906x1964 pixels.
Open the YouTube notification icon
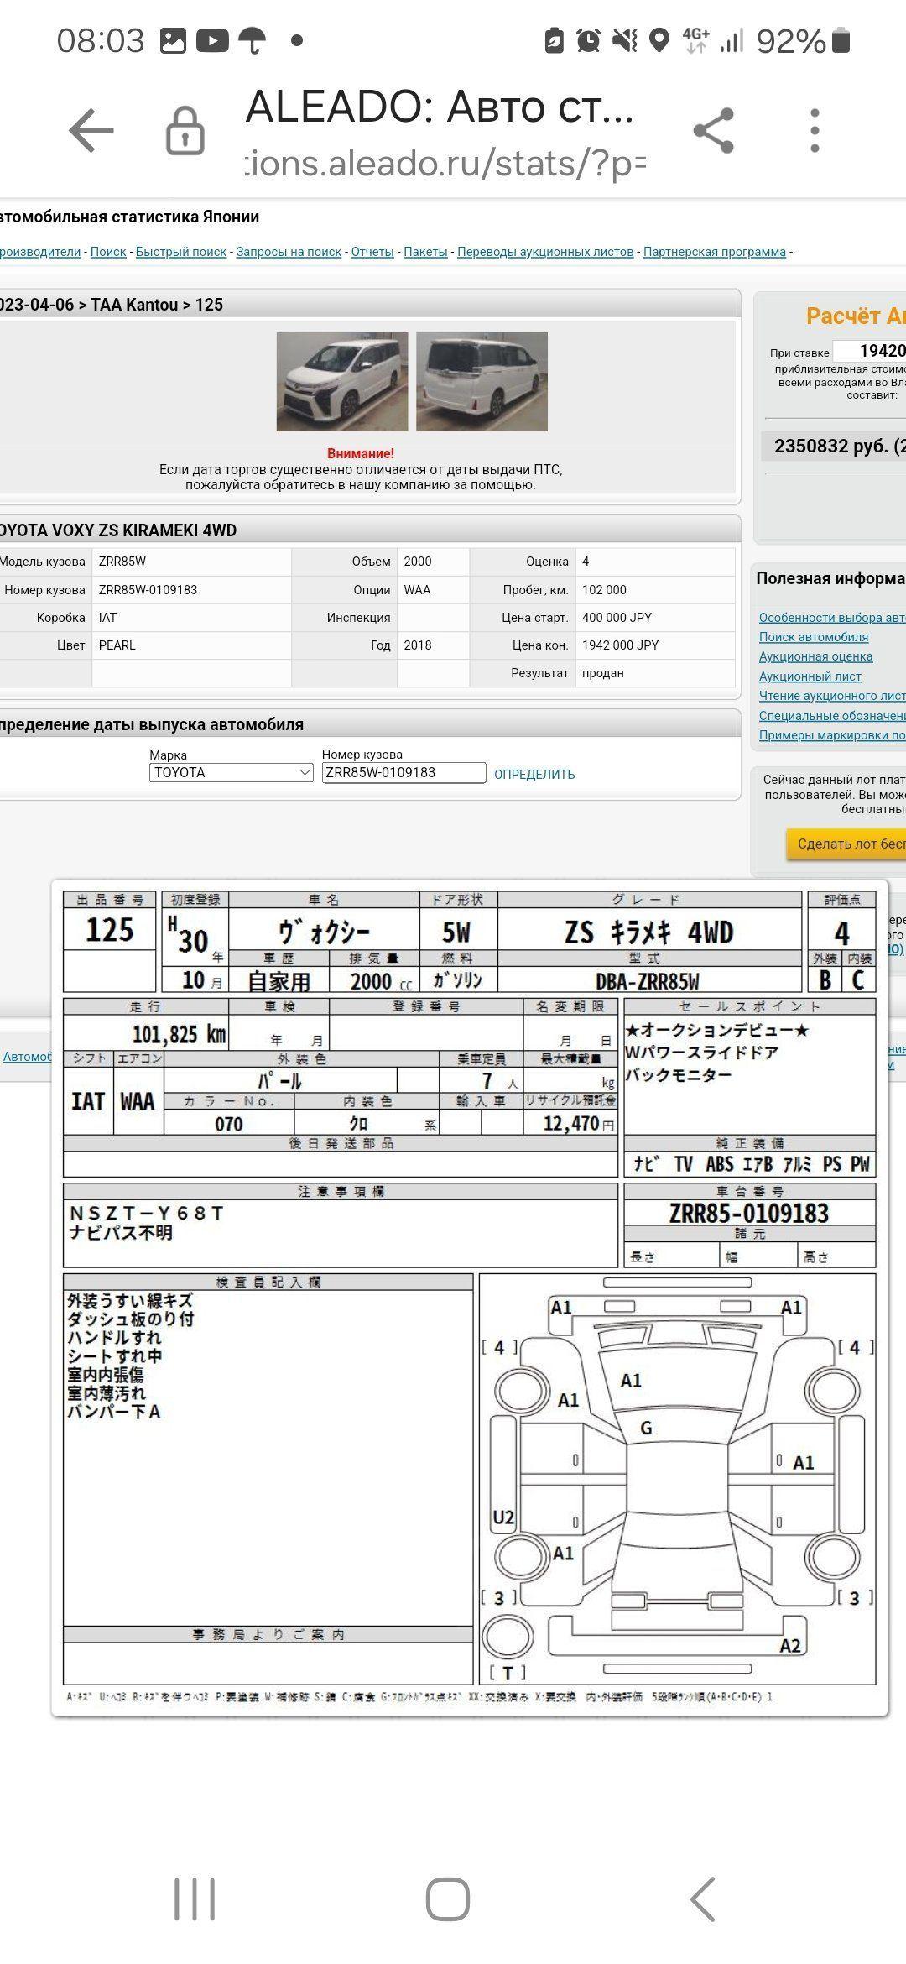(212, 40)
